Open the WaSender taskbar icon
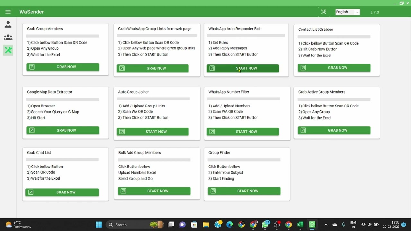Screen dimensions: 411x231 312,225
